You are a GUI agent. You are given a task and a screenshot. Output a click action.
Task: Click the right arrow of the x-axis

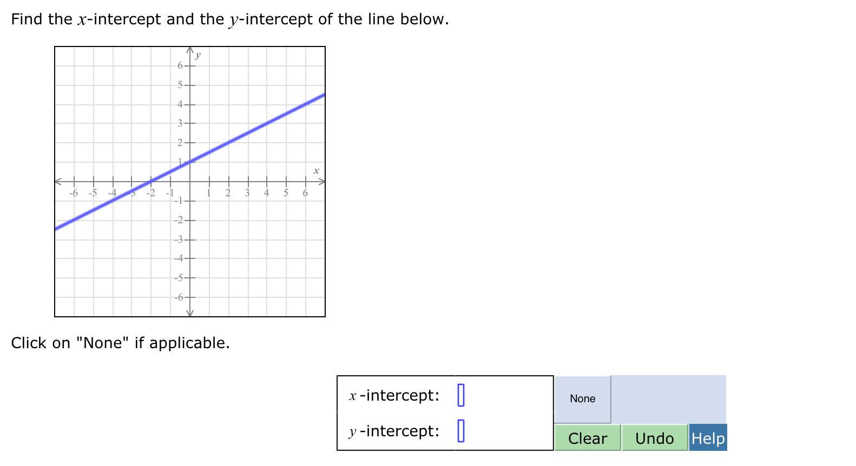(x=321, y=182)
